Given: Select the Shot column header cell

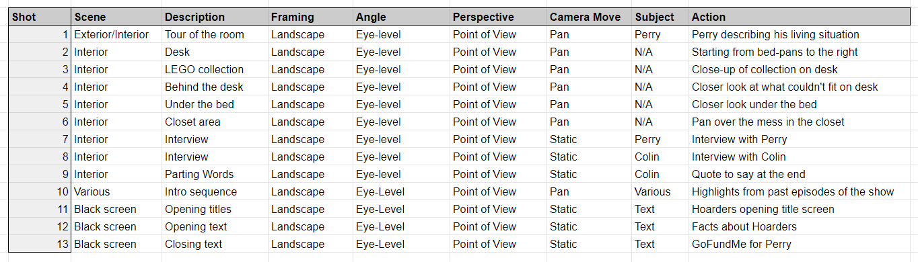Looking at the screenshot, I should (40, 17).
